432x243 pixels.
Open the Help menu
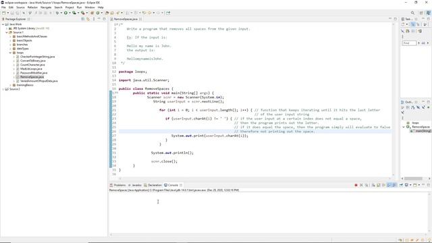coord(101,7)
